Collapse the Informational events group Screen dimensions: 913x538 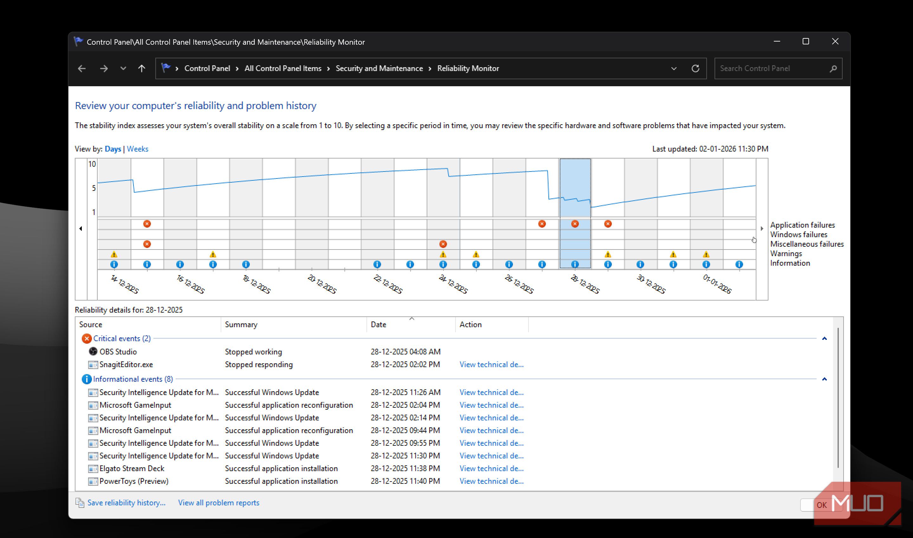click(x=824, y=379)
